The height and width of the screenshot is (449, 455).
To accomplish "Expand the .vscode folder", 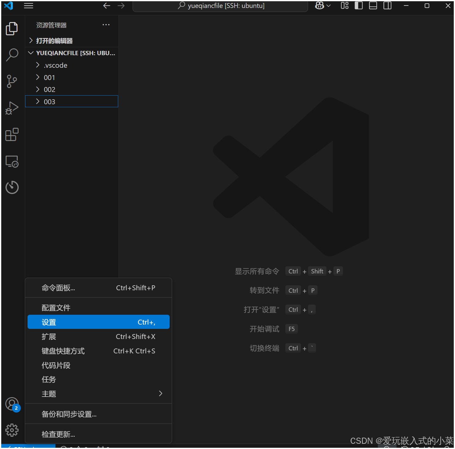I will pyautogui.click(x=72, y=65).
